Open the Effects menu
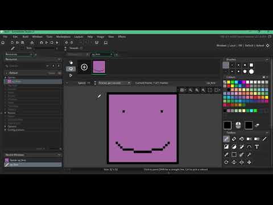This screenshot has width=273, height=205. (x=122, y=36)
